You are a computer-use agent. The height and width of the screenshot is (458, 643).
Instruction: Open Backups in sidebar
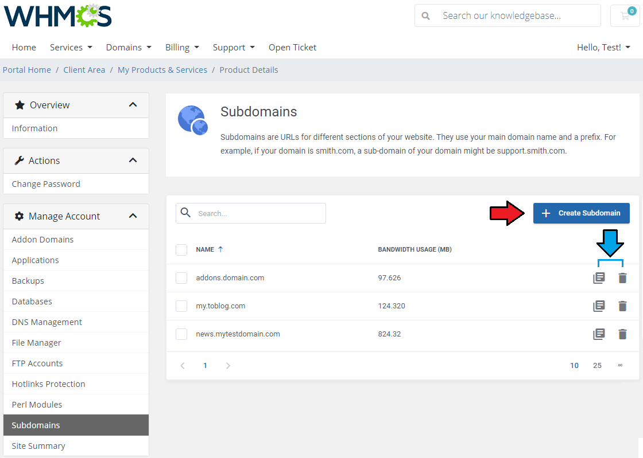pyautogui.click(x=76, y=281)
